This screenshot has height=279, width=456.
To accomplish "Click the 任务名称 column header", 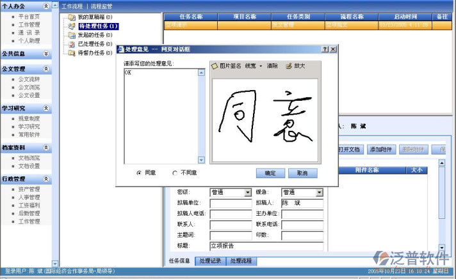I will (x=191, y=17).
